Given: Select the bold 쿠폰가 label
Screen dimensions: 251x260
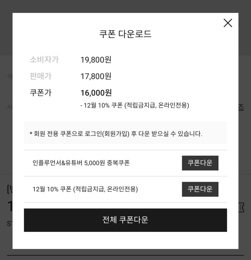Looking at the screenshot, I should click(40, 93).
